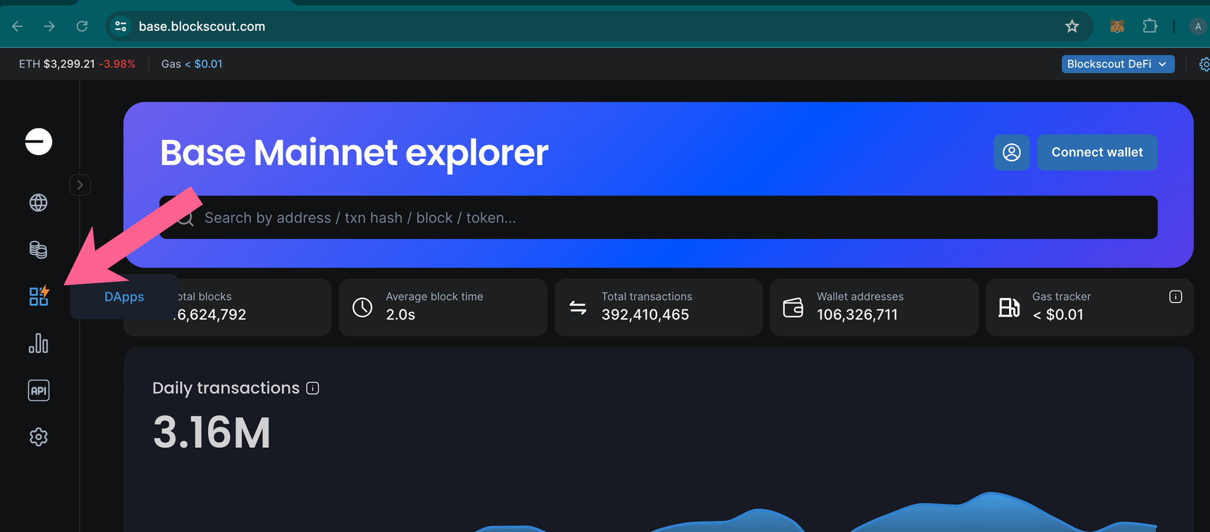Open the Blockchain globe menu
Screen dimensions: 1210x532
pos(38,203)
